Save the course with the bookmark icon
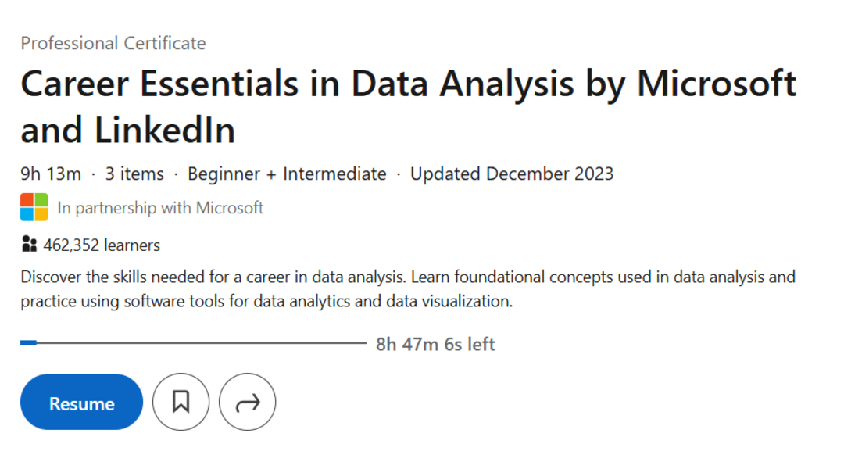 click(x=181, y=403)
